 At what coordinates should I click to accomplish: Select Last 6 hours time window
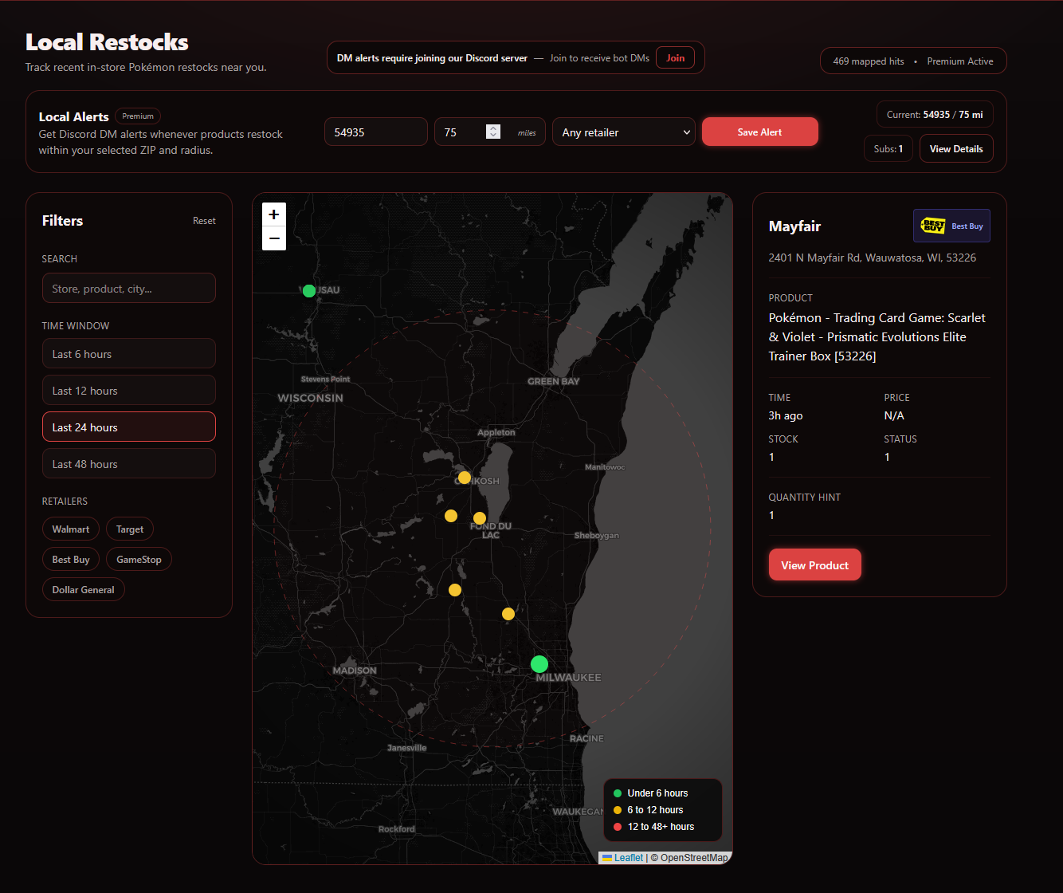click(129, 354)
